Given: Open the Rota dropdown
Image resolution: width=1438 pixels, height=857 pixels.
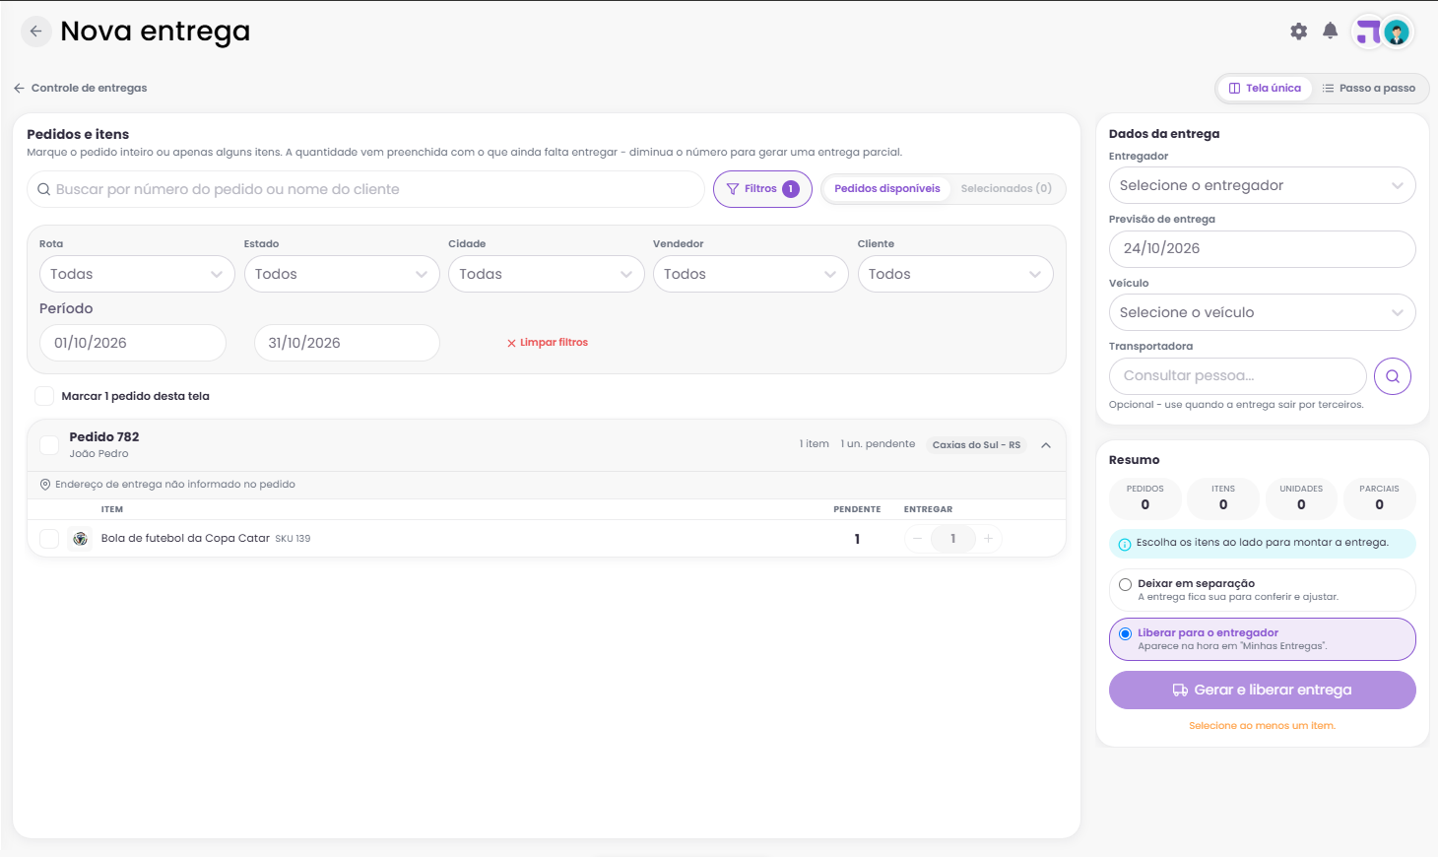Looking at the screenshot, I should tap(137, 274).
